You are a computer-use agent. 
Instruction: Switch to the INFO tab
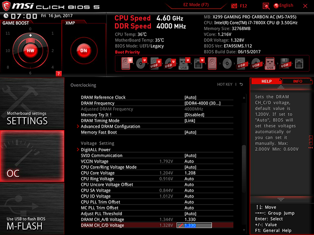(x=297, y=81)
